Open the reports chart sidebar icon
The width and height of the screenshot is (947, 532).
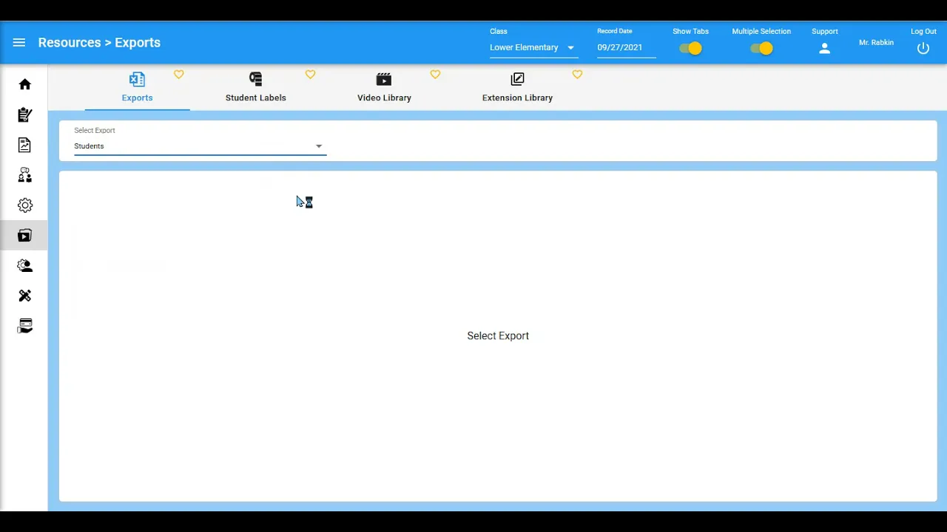coord(25,145)
